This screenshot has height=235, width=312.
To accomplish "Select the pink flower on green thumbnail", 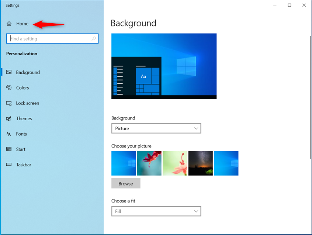I will pos(175,163).
